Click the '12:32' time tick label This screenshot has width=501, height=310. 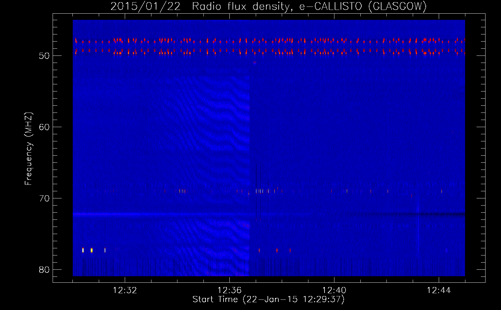pos(125,290)
